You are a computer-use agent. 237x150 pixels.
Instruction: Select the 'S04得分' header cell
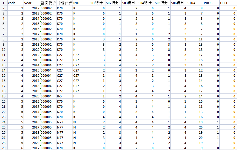pyautogui.click(x=146, y=3)
